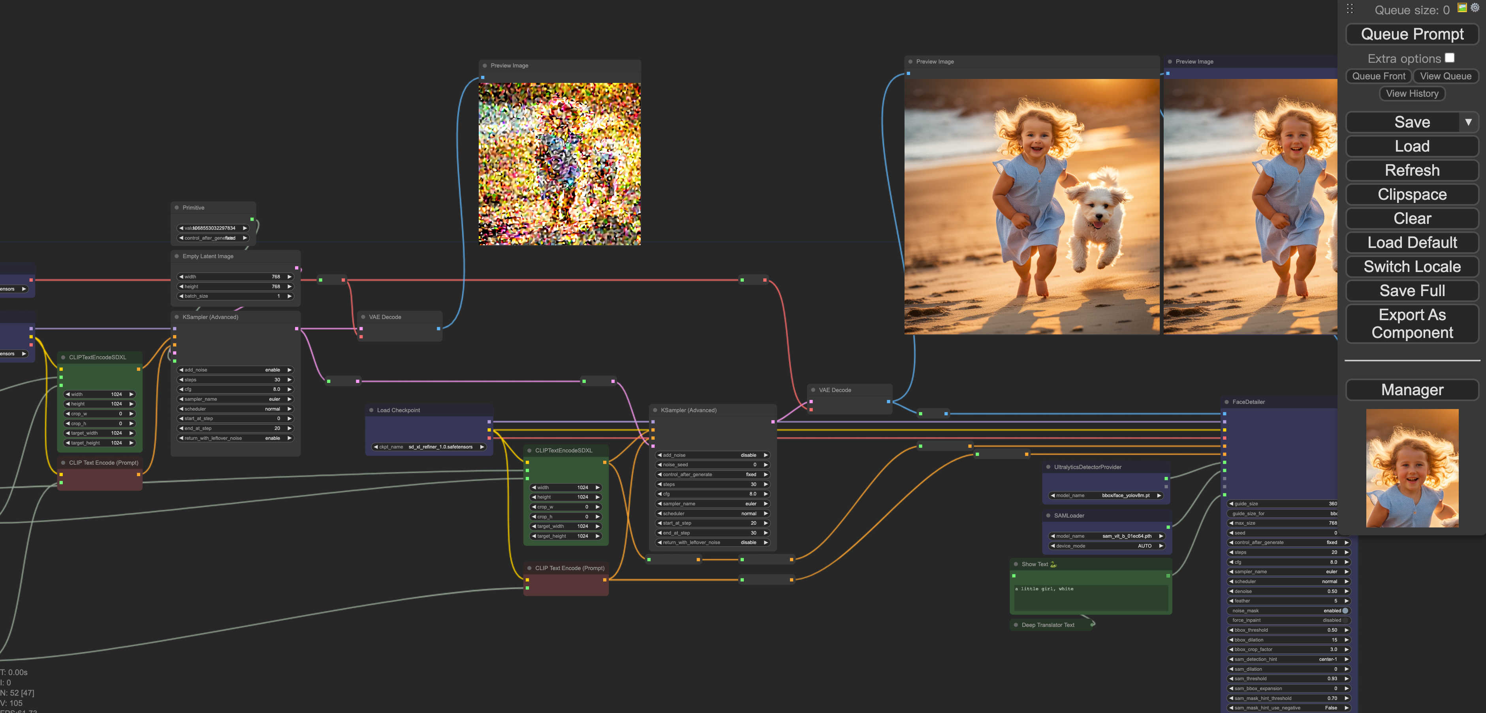Enable the Extra options checkbox

click(x=1450, y=58)
